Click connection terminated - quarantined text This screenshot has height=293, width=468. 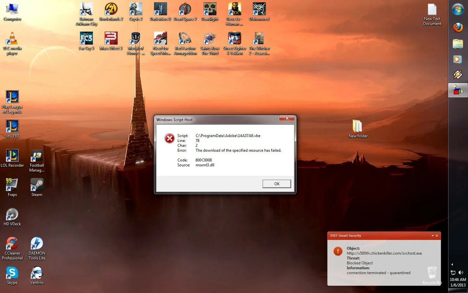point(378,273)
